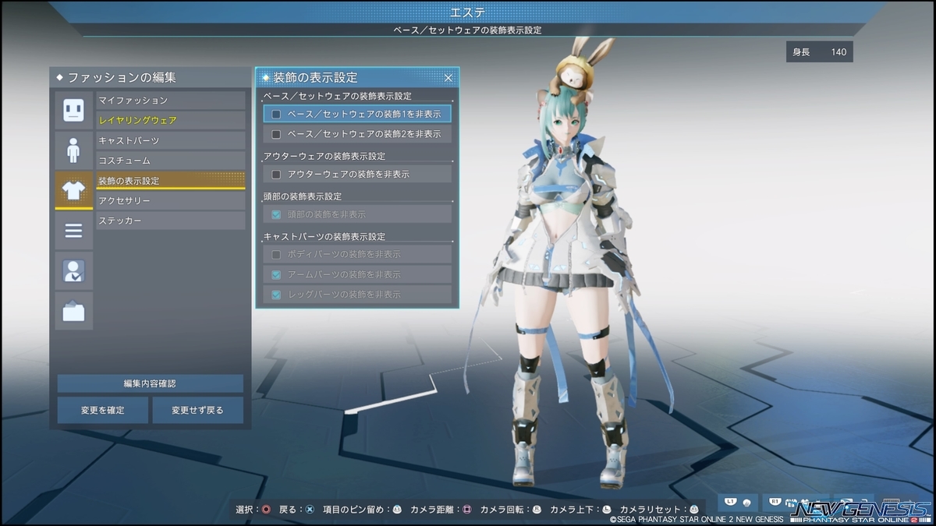The image size is (936, 526).
Task: Open the three-line list category icon
Action: tap(73, 231)
